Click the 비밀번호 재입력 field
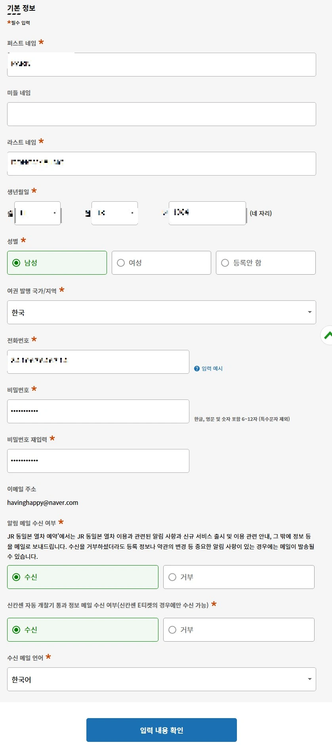332x751 pixels. (x=97, y=461)
